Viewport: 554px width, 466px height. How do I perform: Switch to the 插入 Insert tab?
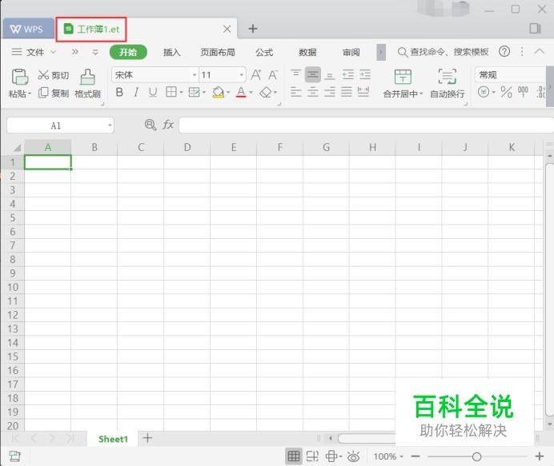[x=172, y=52]
